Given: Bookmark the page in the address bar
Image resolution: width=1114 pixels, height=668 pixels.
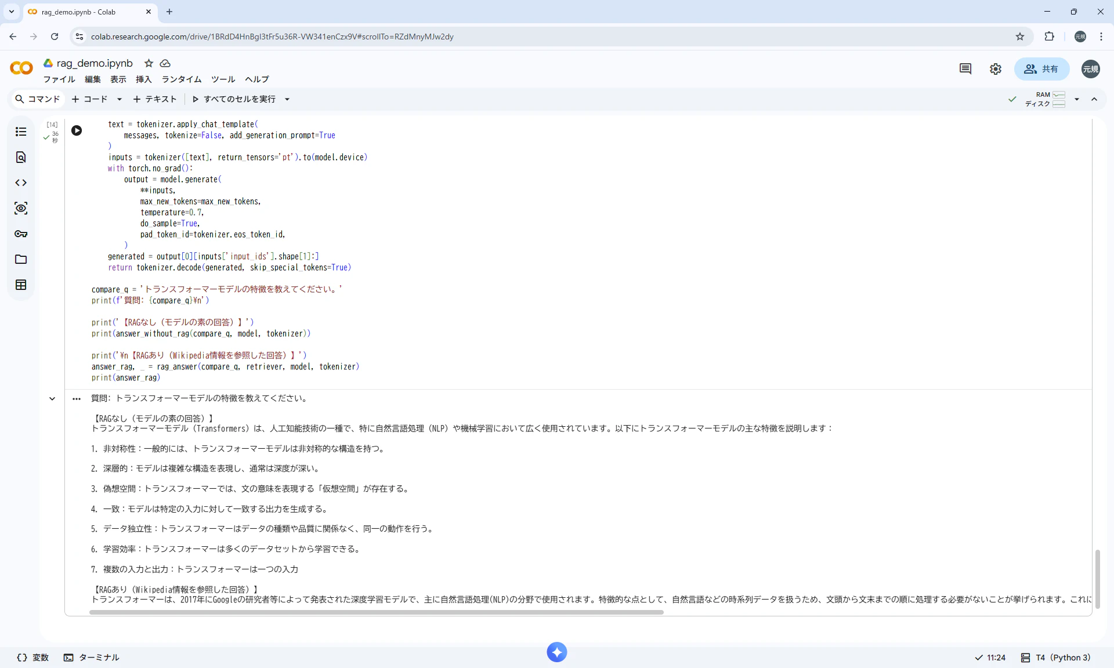Looking at the screenshot, I should click(1020, 36).
